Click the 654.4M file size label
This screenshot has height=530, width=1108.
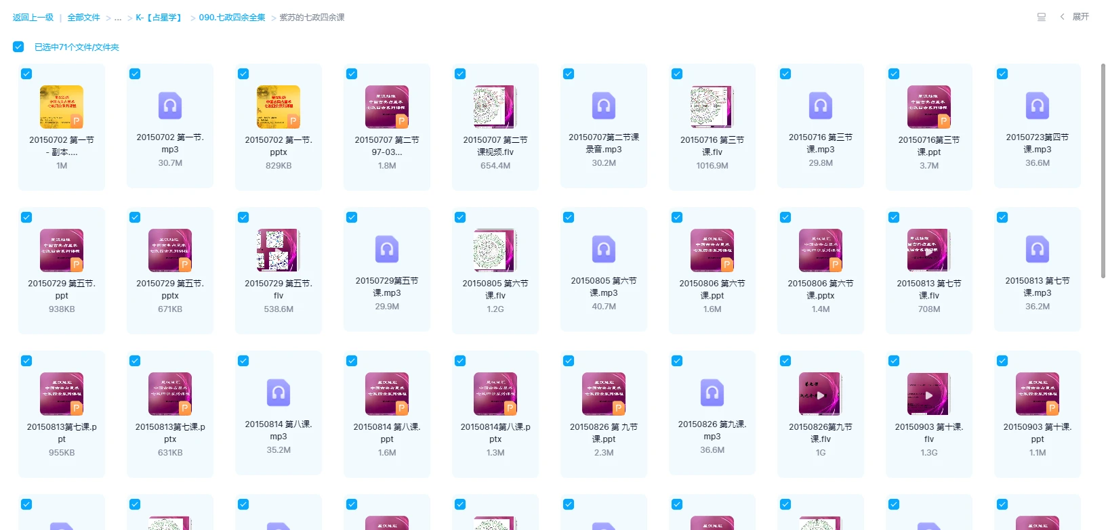495,166
